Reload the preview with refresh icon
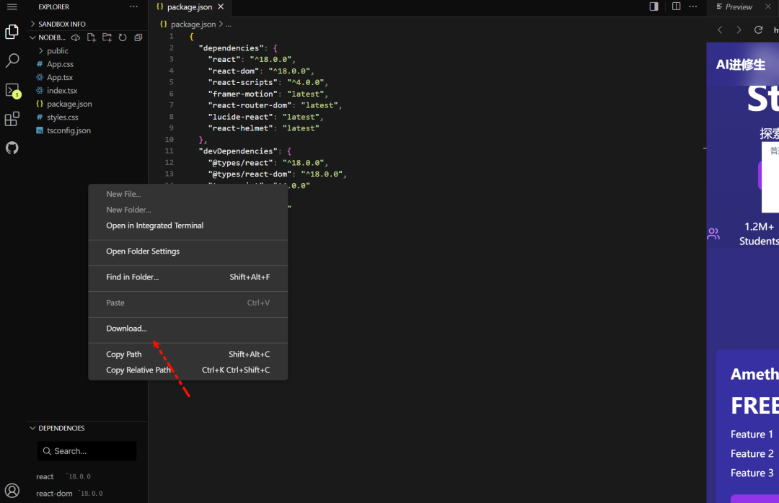Image resolution: width=779 pixels, height=503 pixels. [x=758, y=30]
